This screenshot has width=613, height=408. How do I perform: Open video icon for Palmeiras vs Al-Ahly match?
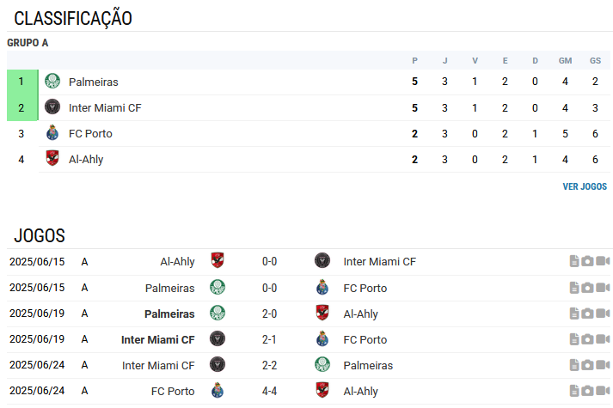point(603,314)
